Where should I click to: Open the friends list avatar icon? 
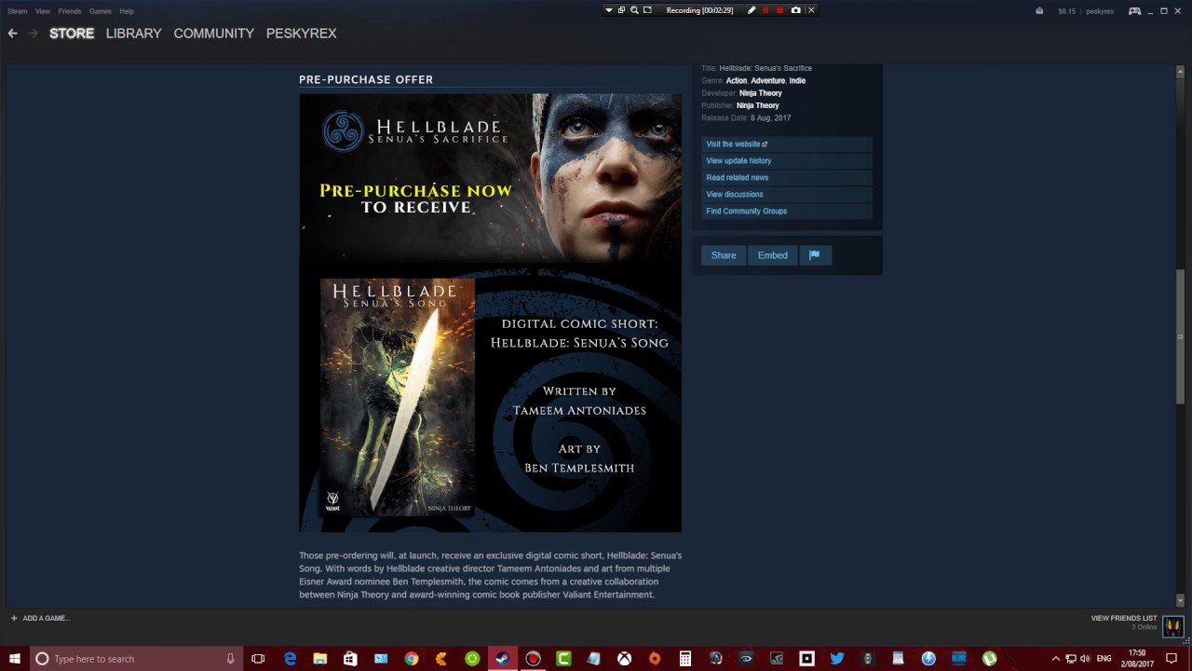coord(1172,626)
